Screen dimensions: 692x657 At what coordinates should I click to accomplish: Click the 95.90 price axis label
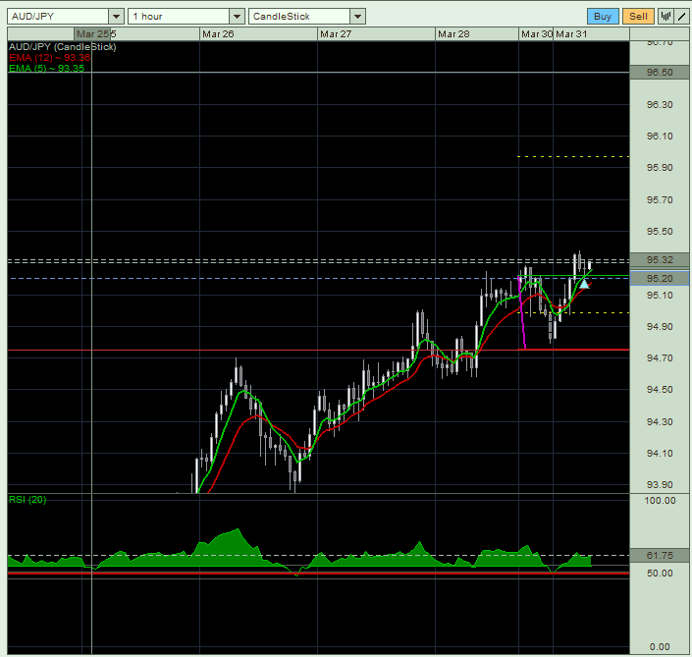(660, 167)
